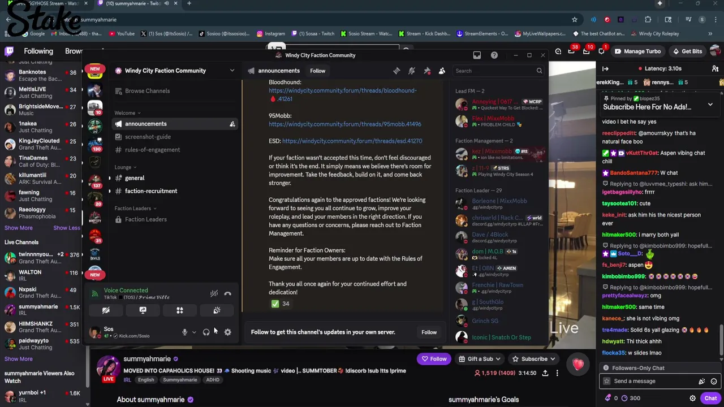This screenshot has width=724, height=407.
Task: Open the ADHD stream tag
Action: [x=213, y=380]
